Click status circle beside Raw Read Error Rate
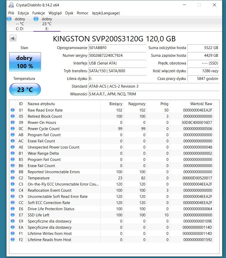The width and height of the screenshot is (226, 258). point(13,110)
